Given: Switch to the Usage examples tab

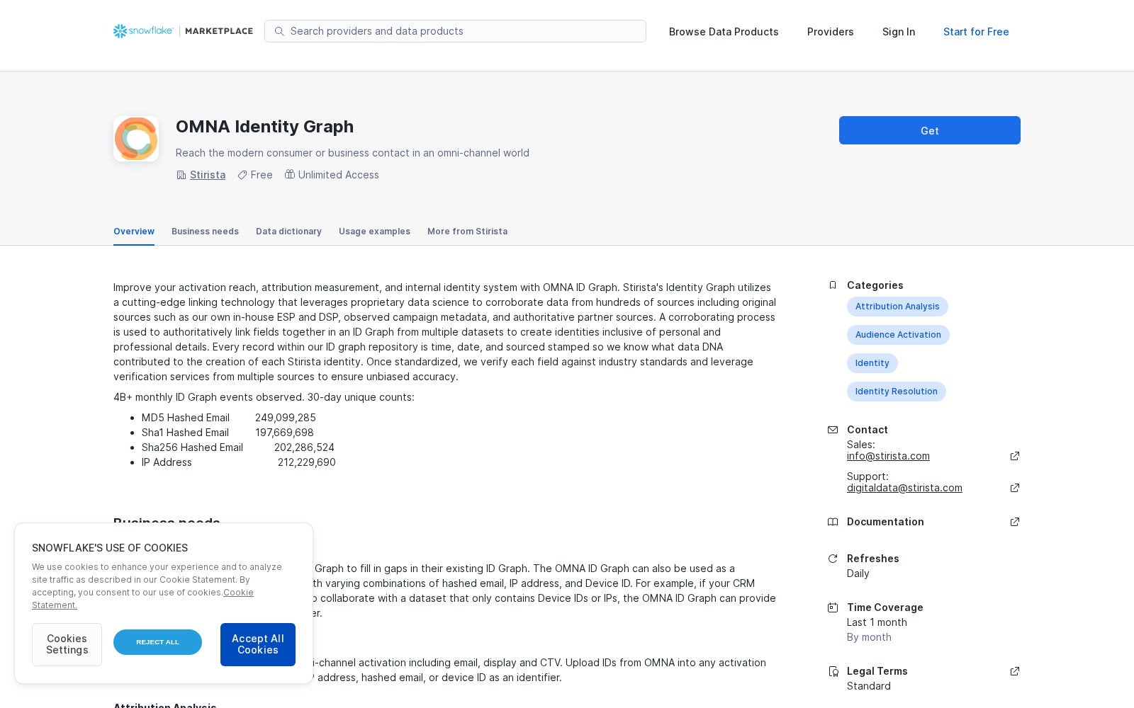Looking at the screenshot, I should coord(374,232).
